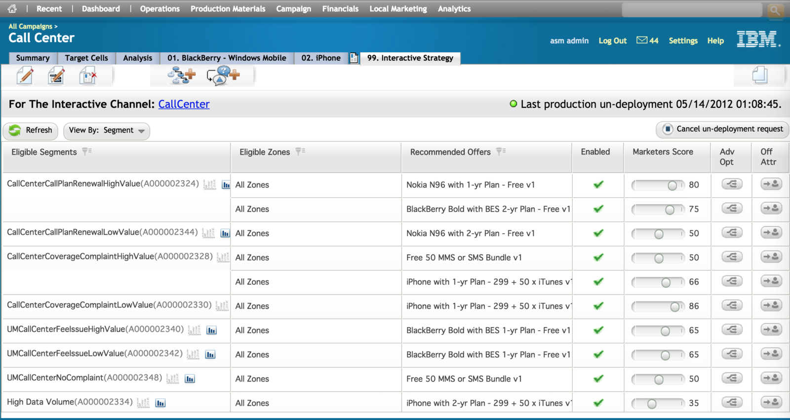
Task: Switch to the Target Cells tab
Action: click(x=86, y=58)
